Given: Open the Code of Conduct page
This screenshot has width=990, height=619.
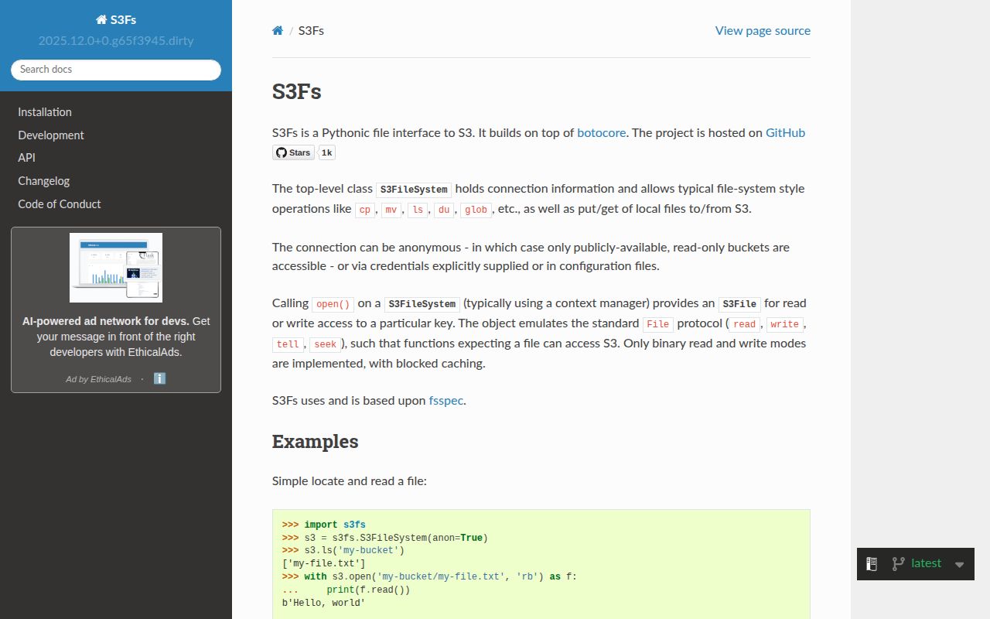Looking at the screenshot, I should [x=60, y=204].
